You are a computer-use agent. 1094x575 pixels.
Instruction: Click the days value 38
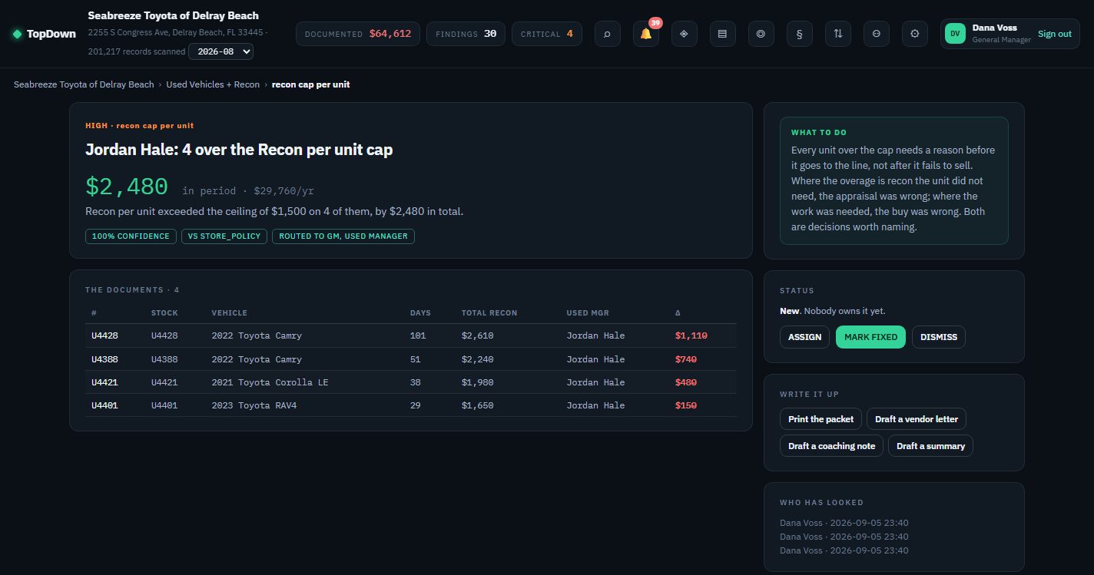coord(415,382)
